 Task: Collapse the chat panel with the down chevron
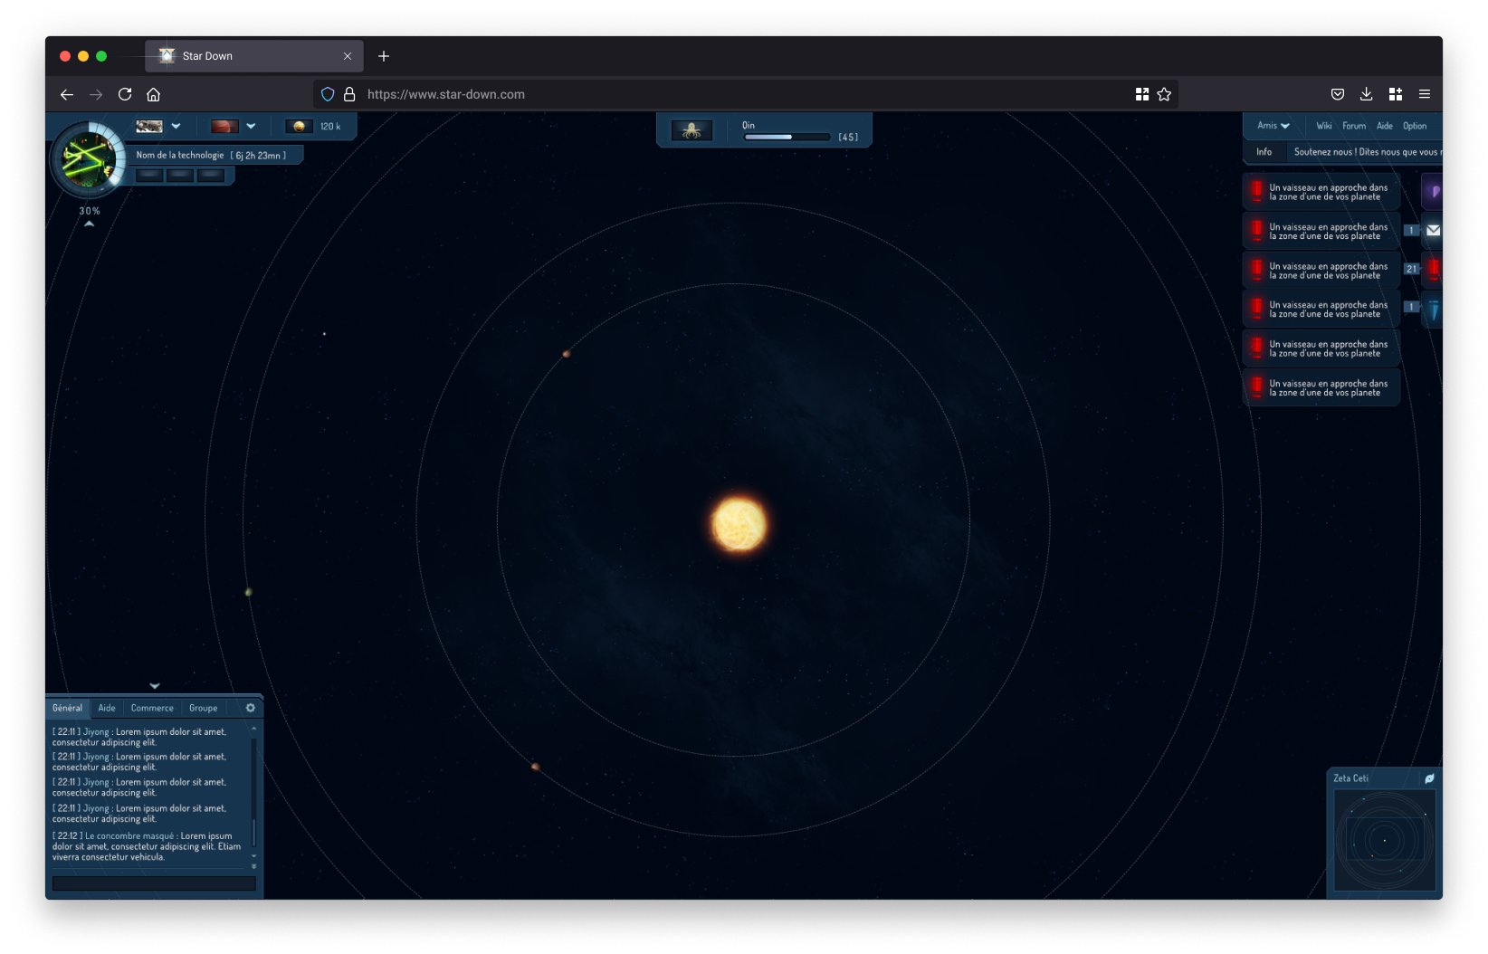point(155,686)
